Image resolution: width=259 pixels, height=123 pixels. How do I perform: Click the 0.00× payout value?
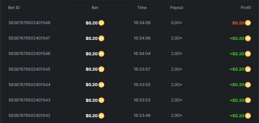pyautogui.click(x=177, y=23)
